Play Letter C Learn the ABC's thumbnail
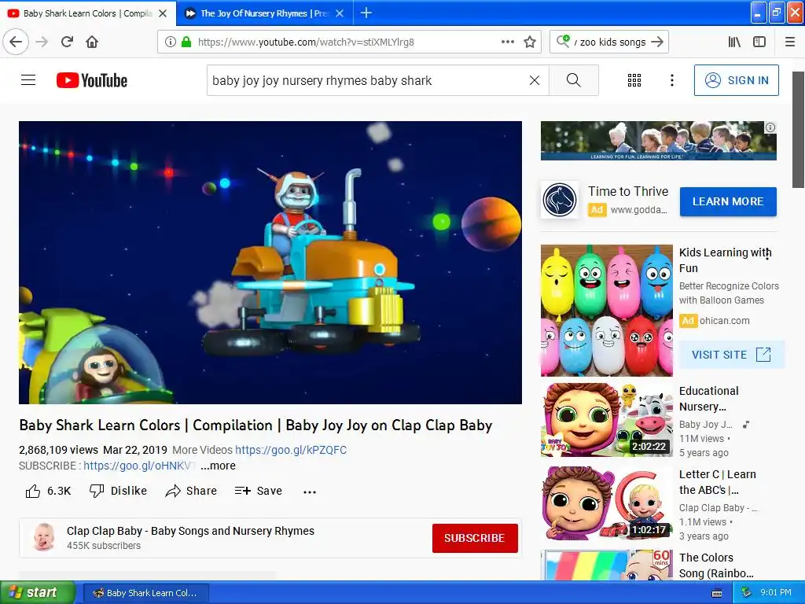Viewport: 805px width, 604px height. 606,503
